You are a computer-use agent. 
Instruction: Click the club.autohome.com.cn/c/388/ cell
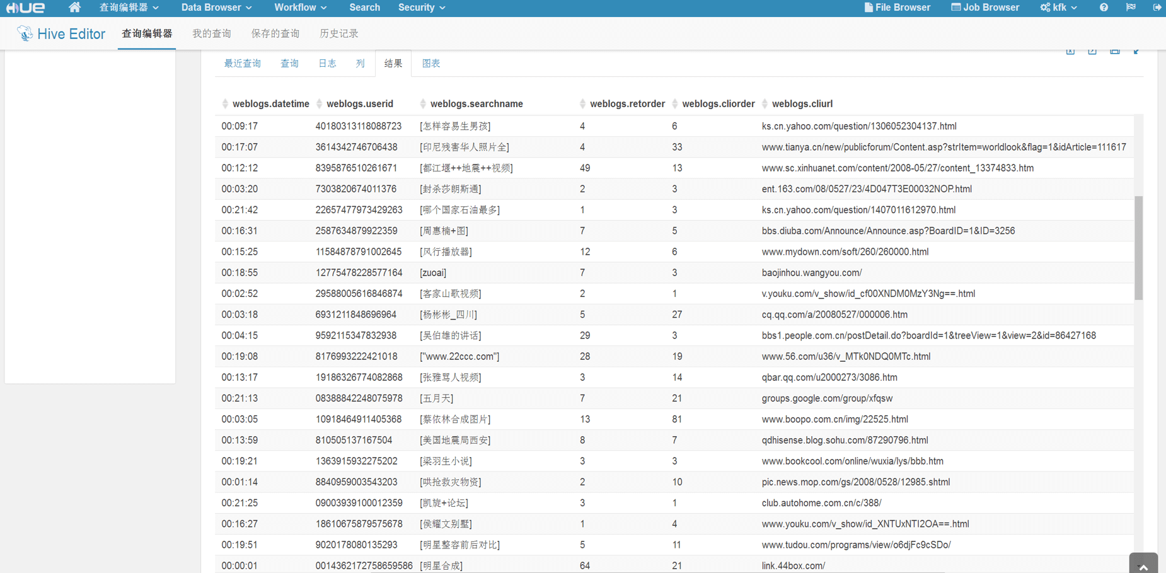tap(821, 503)
